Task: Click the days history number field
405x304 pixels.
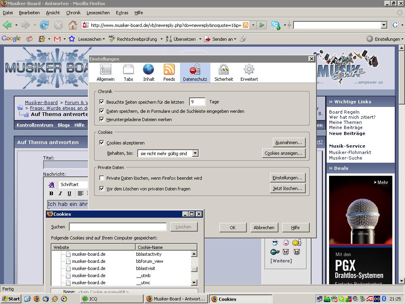Action: click(197, 102)
